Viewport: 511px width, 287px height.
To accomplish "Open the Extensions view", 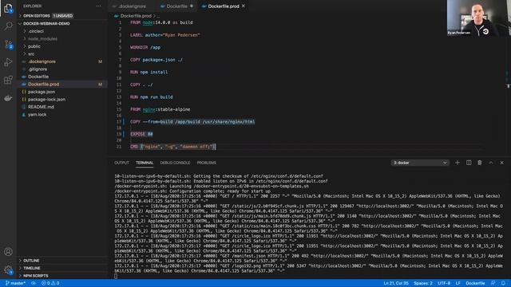I will 8,80.
